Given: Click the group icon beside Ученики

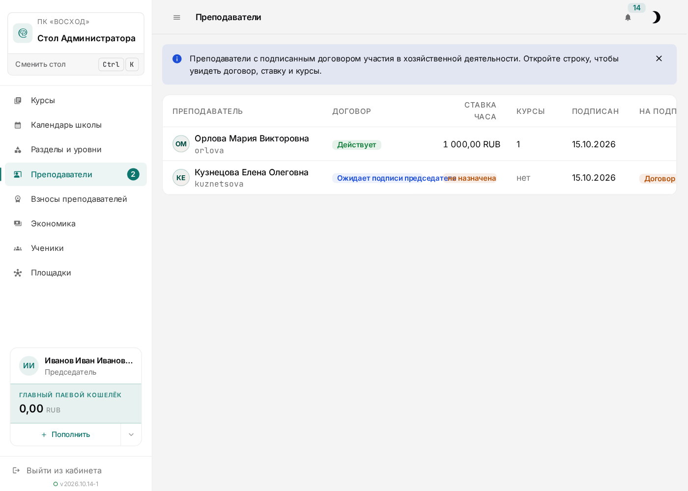Looking at the screenshot, I should (18, 248).
